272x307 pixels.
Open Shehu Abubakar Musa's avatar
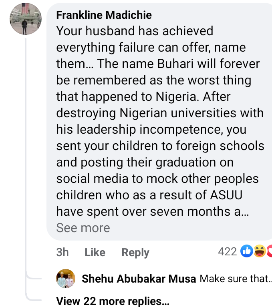[x=66, y=279]
